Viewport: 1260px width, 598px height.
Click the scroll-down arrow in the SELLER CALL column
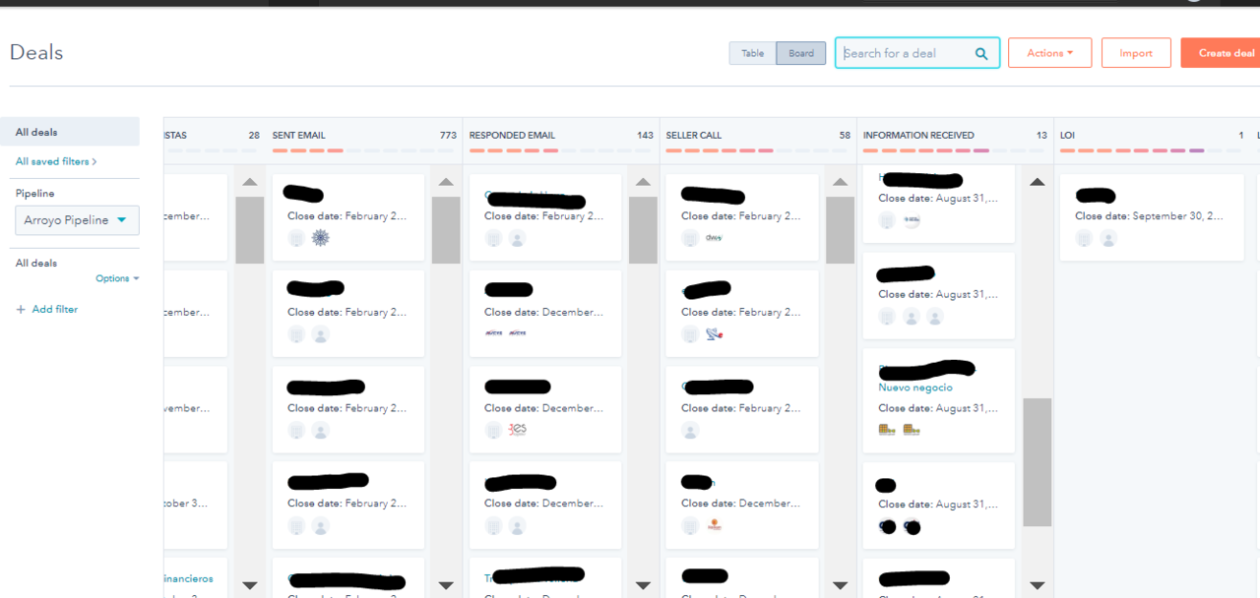pyautogui.click(x=840, y=585)
